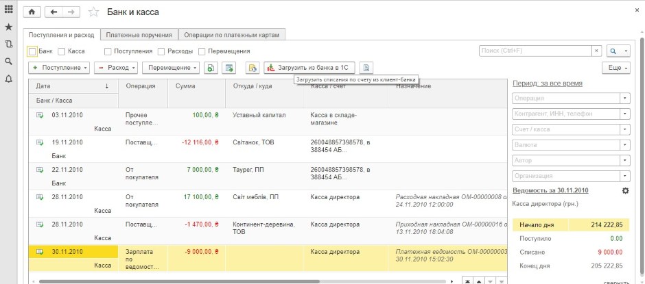
Task: Expand the Организация filter dropdown
Action: tap(625, 176)
